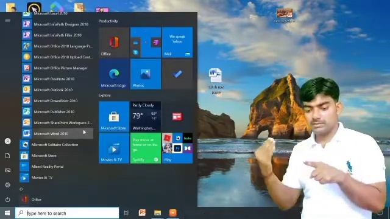Open the Washington weather tile
This screenshot has height=219, width=390.
pyautogui.click(x=146, y=116)
